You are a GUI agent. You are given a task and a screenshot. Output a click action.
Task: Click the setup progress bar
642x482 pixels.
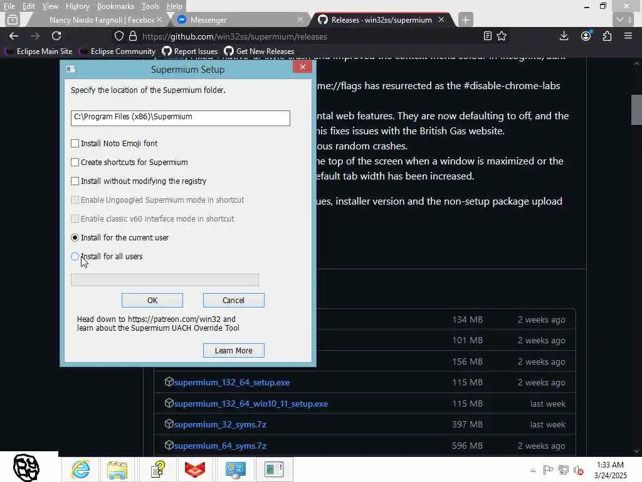click(165, 280)
